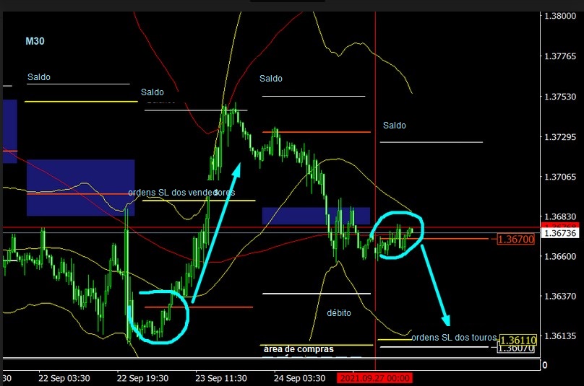Select the cyan downward arrow
Viewport: 584px width, 386px height.
click(436, 285)
